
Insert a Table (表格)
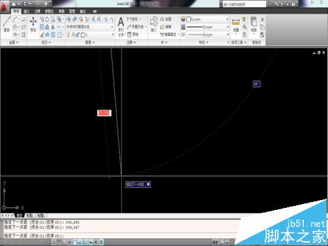(133, 34)
